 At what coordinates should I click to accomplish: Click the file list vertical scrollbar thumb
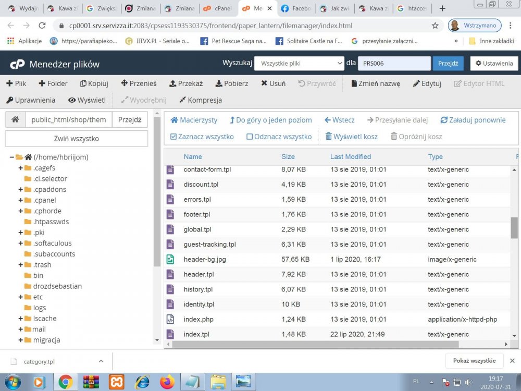[514, 228]
